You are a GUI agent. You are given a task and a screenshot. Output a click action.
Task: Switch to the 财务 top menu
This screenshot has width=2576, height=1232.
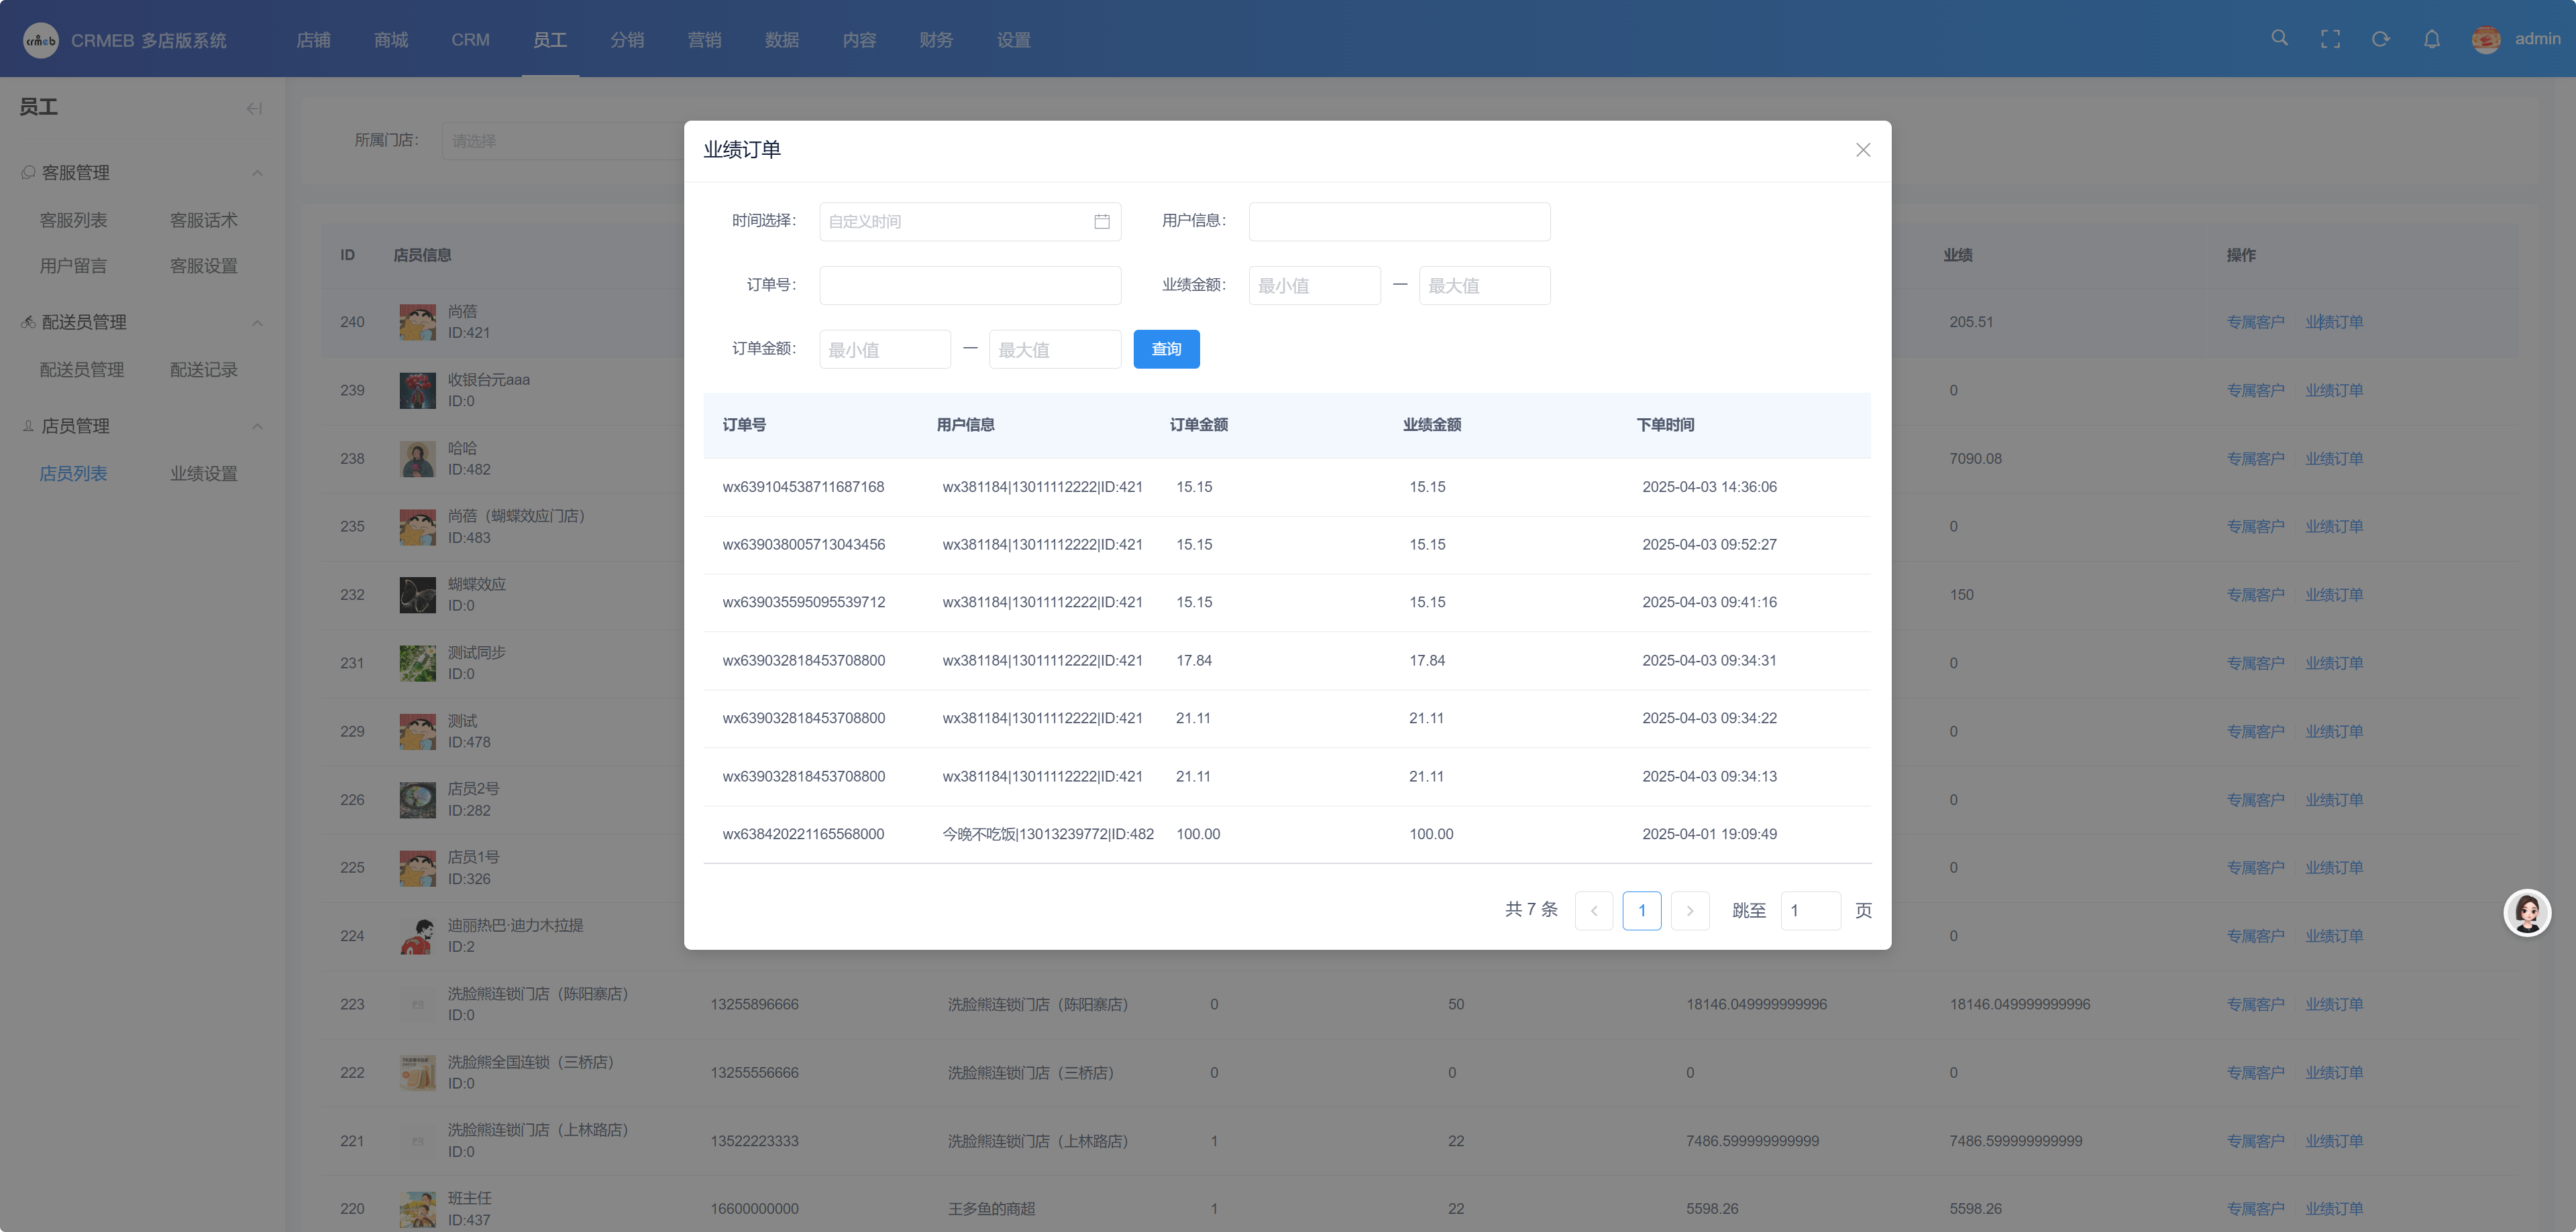point(936,40)
